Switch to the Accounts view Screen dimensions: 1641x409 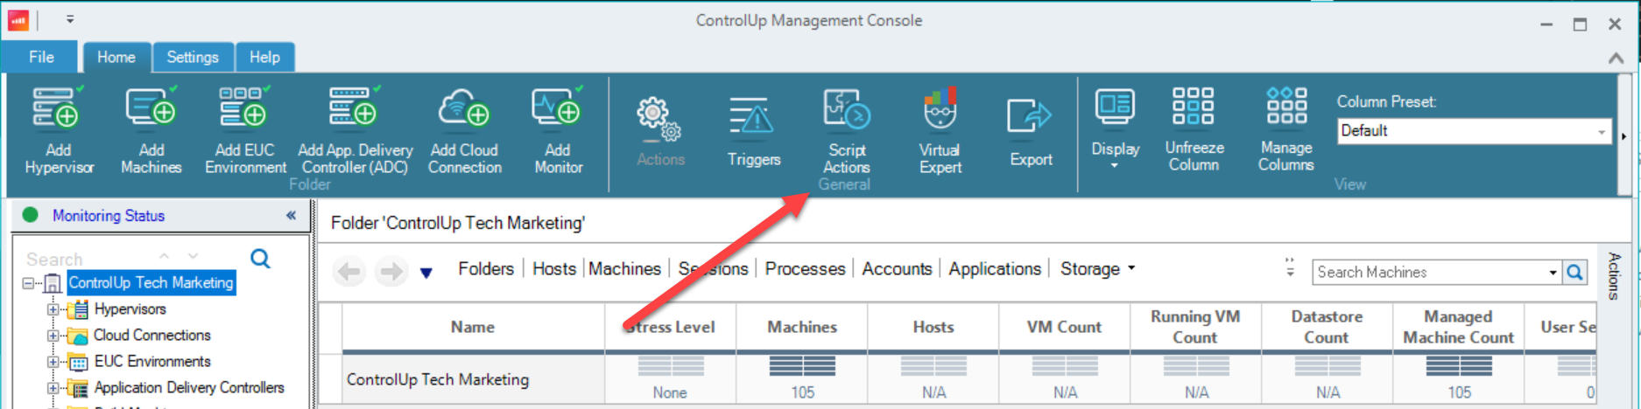(897, 268)
